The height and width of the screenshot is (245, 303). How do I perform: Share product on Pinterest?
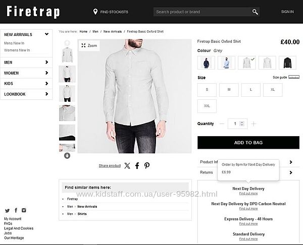pyautogui.click(x=147, y=165)
